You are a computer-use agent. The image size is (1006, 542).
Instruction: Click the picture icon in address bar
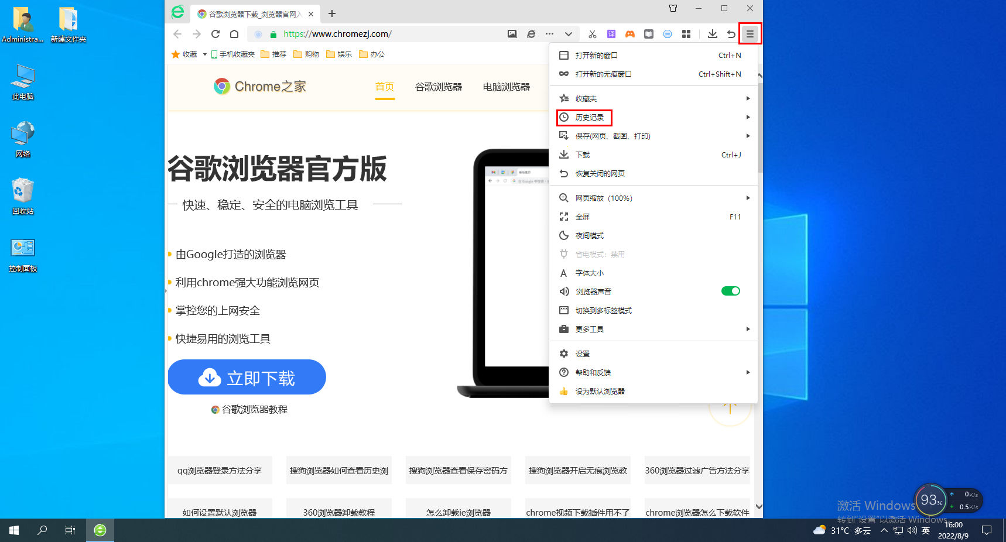(512, 34)
